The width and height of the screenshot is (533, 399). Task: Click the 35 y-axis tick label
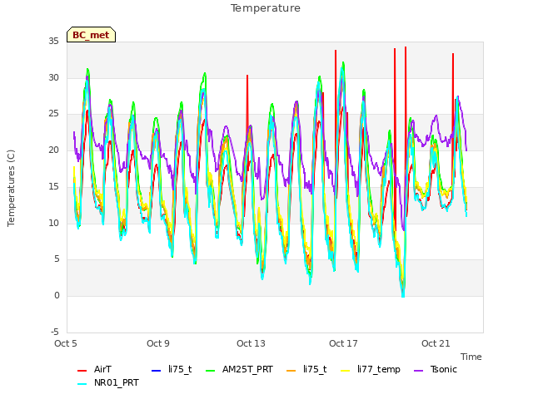(53, 41)
